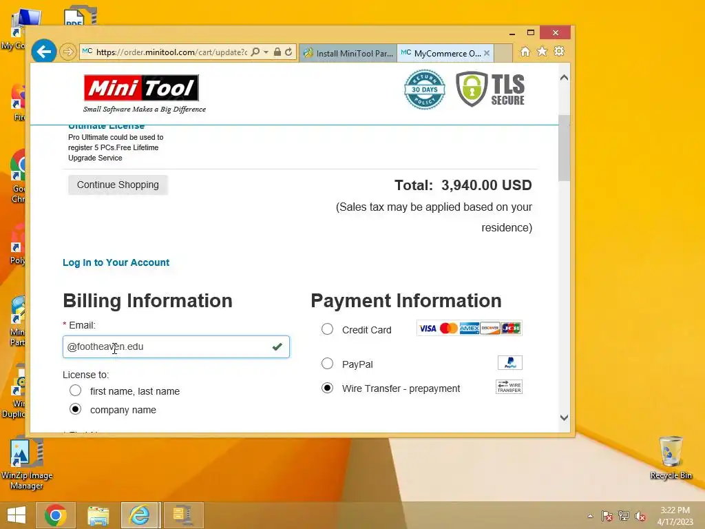Click the security lock icon in address bar
The height and width of the screenshot is (529, 705).
(x=277, y=52)
